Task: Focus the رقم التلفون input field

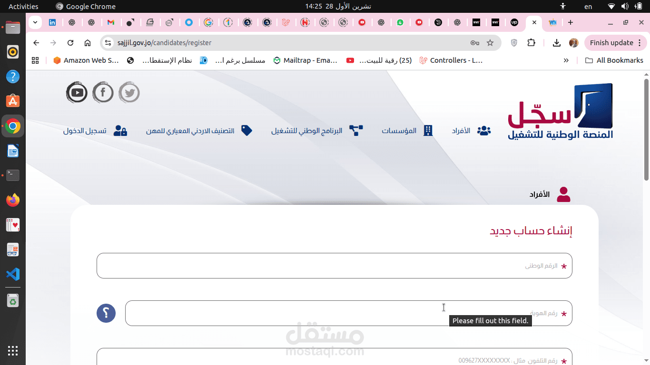Action: point(335,356)
